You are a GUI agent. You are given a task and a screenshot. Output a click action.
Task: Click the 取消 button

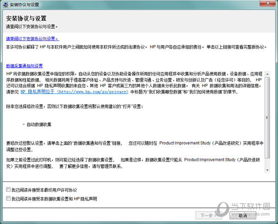pos(243,216)
